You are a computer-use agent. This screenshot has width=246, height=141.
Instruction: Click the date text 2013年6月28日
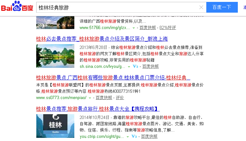tap(93, 47)
